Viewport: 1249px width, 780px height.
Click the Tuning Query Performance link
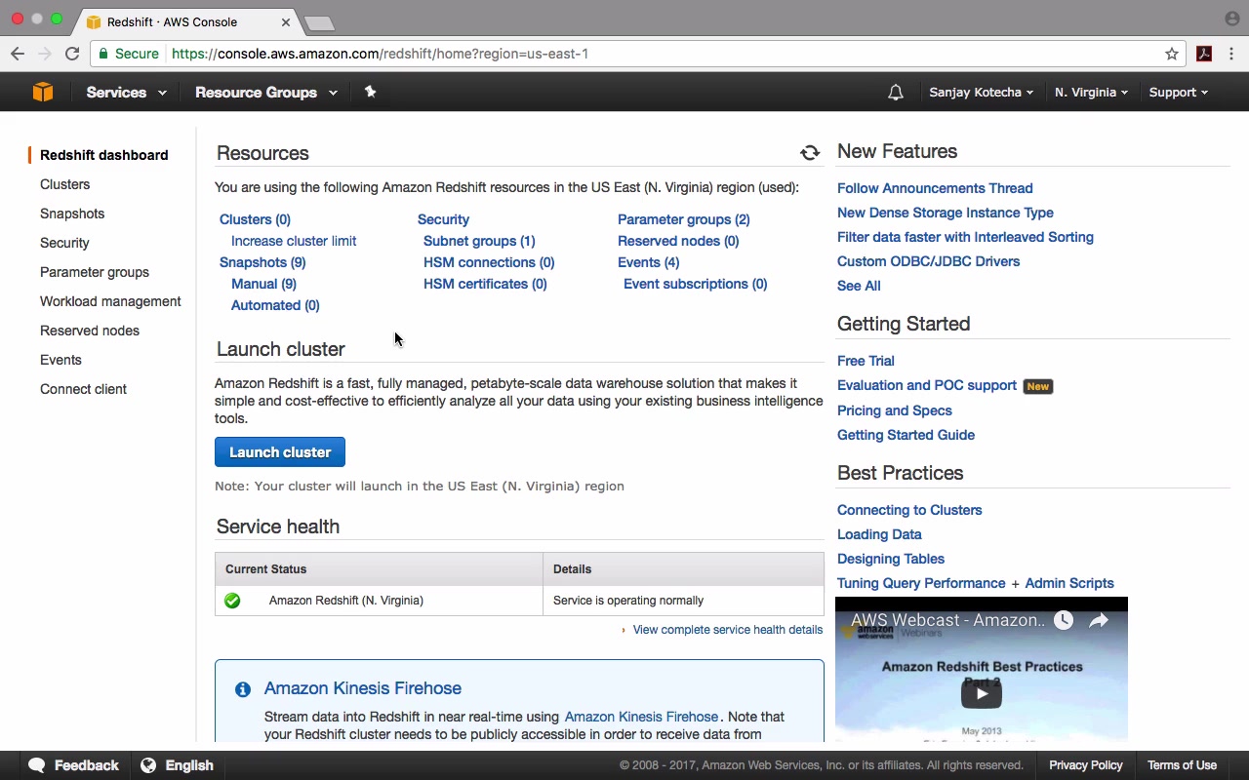(x=921, y=583)
